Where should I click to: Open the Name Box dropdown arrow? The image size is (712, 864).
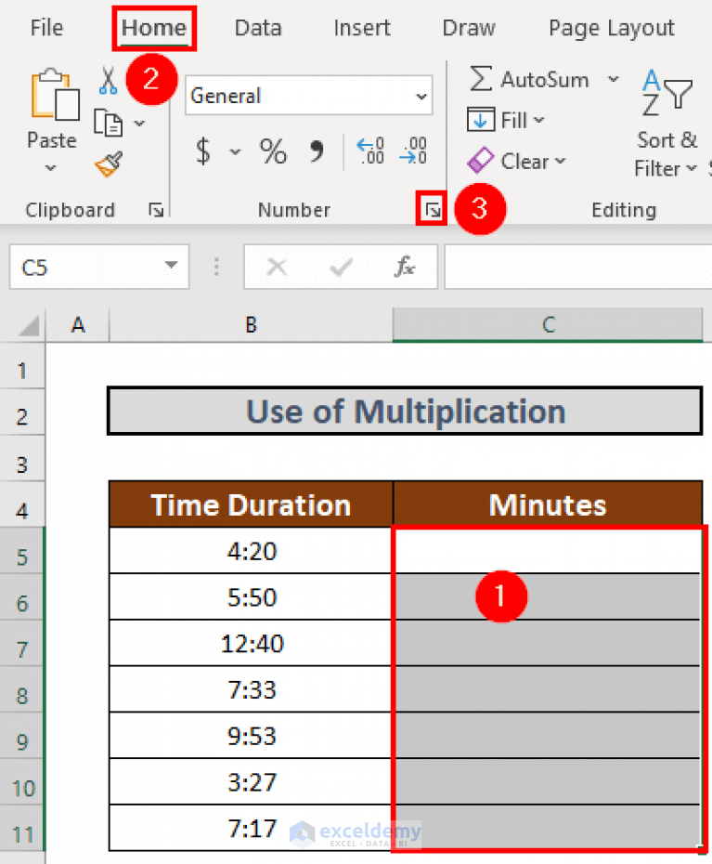tap(171, 266)
